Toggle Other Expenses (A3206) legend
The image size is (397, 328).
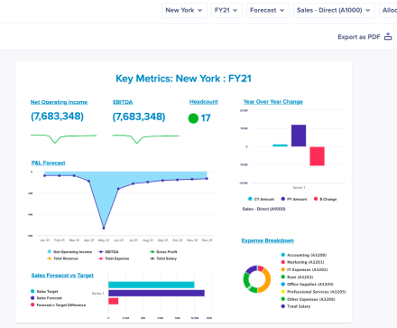pos(308,299)
